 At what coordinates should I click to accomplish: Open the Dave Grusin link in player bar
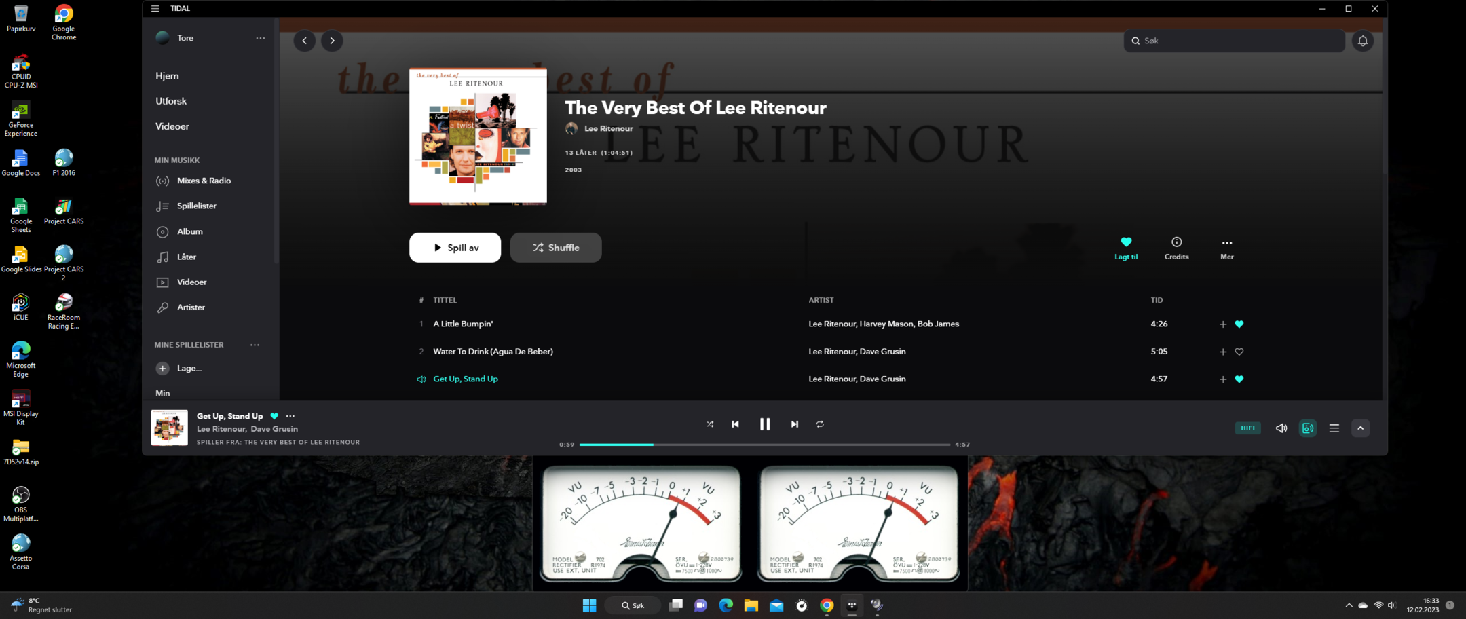pos(274,429)
